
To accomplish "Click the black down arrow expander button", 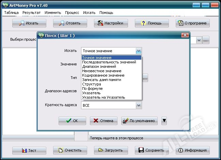I will pyautogui.click(x=164, y=121).
